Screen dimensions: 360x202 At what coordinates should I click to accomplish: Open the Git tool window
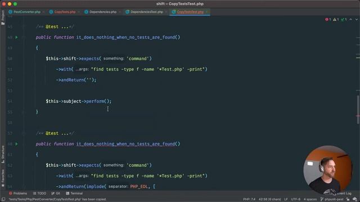(56, 193)
